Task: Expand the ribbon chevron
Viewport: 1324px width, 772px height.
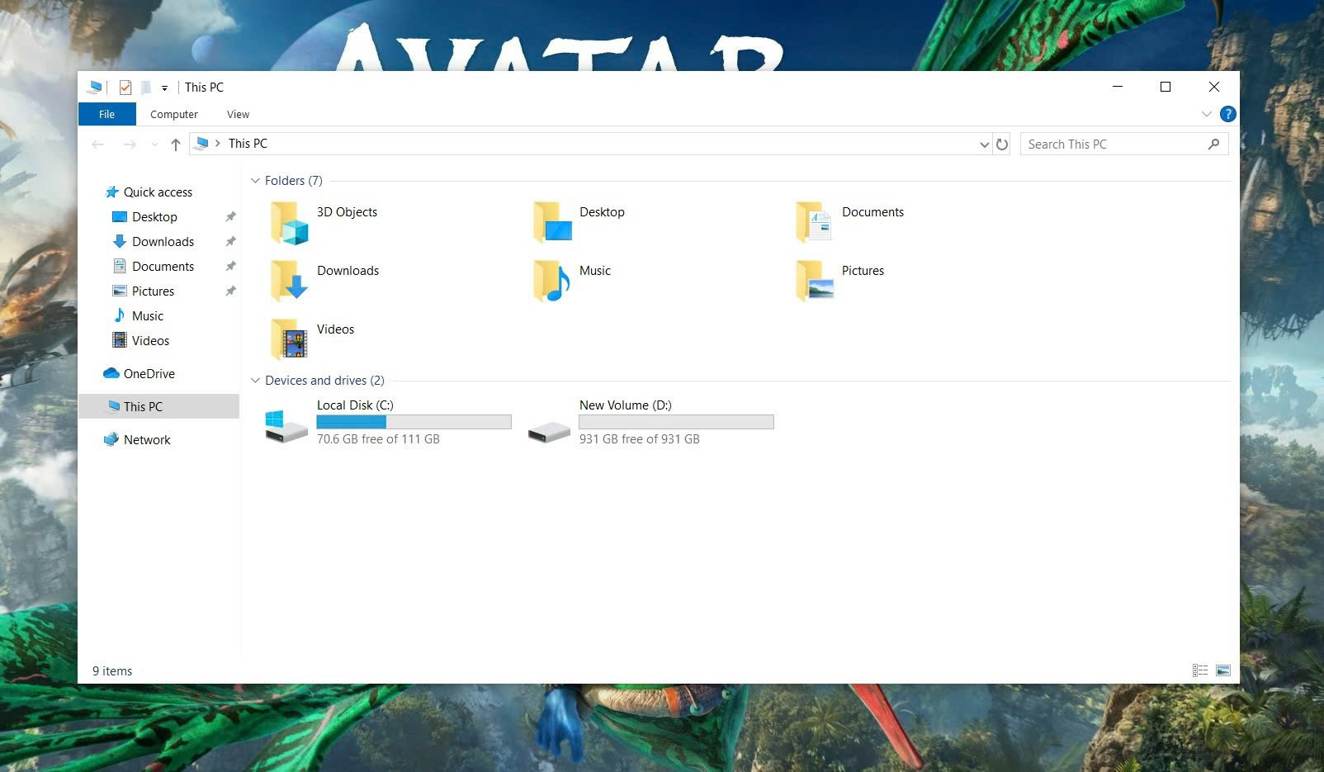Action: click(x=1206, y=114)
